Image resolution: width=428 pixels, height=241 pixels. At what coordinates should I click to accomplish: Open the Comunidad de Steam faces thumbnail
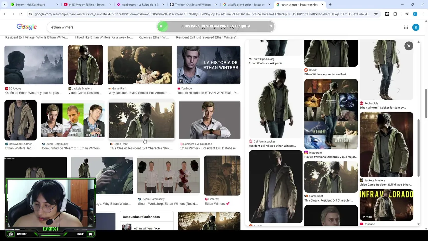tap(73, 120)
